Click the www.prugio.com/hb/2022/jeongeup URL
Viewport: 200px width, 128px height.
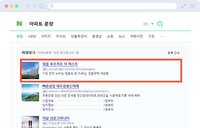(x=72, y=69)
